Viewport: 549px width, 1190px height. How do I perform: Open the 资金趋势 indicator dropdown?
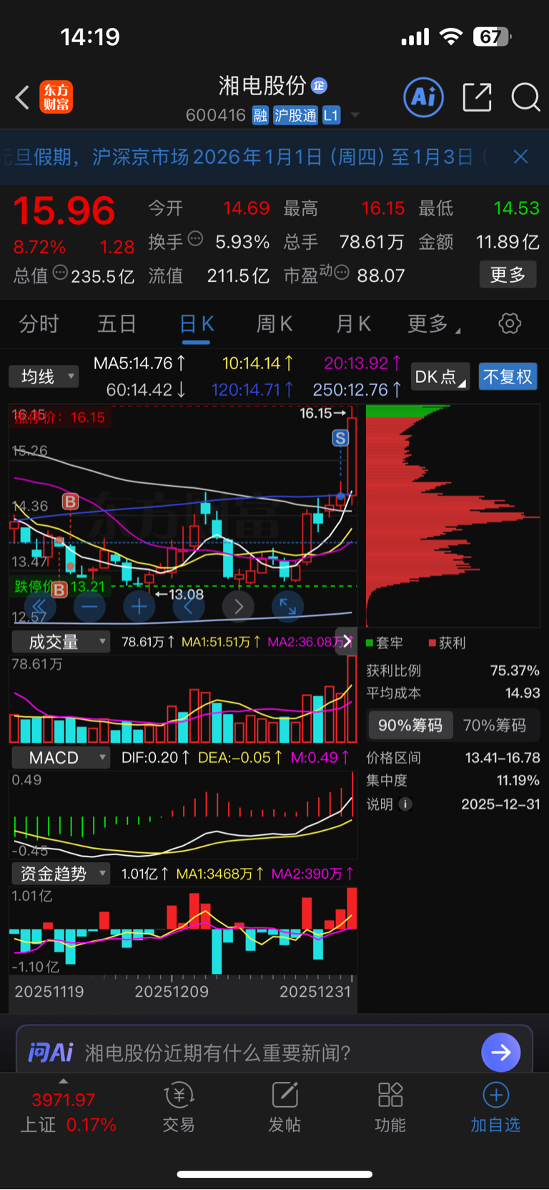click(61, 874)
